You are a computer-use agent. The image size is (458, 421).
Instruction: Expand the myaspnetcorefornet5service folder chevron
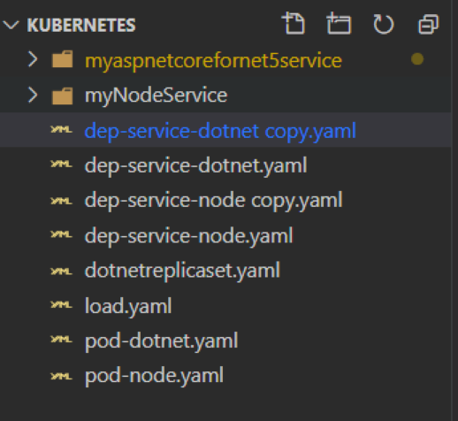pyautogui.click(x=33, y=59)
